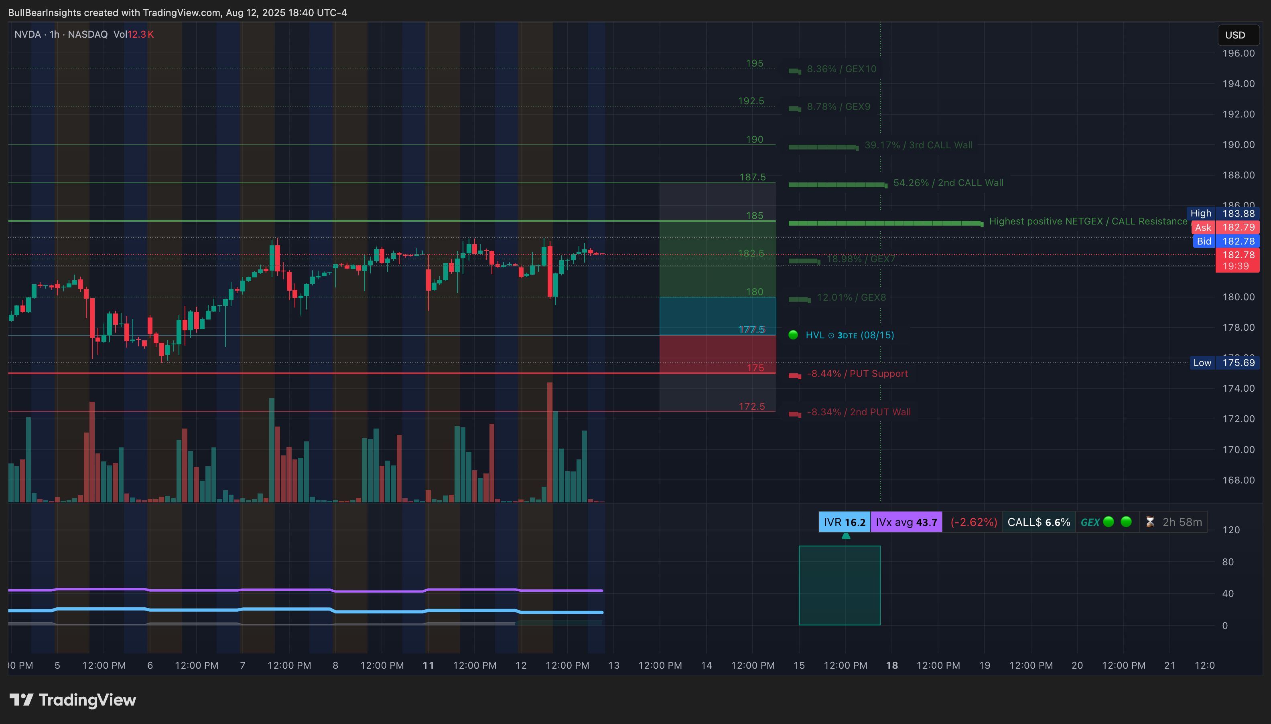Click the Vol 12.3 K volume readout

133,34
